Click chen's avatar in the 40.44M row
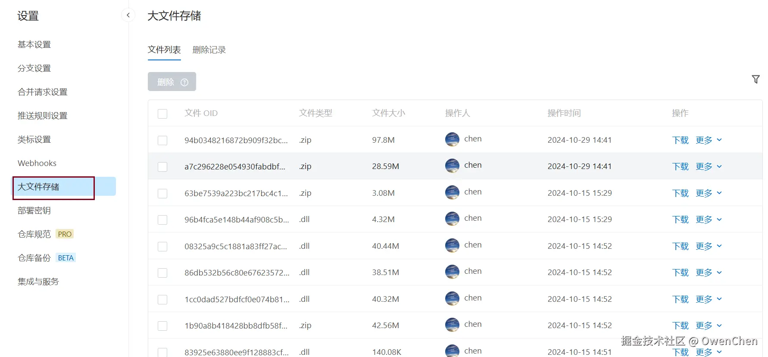 pos(452,245)
